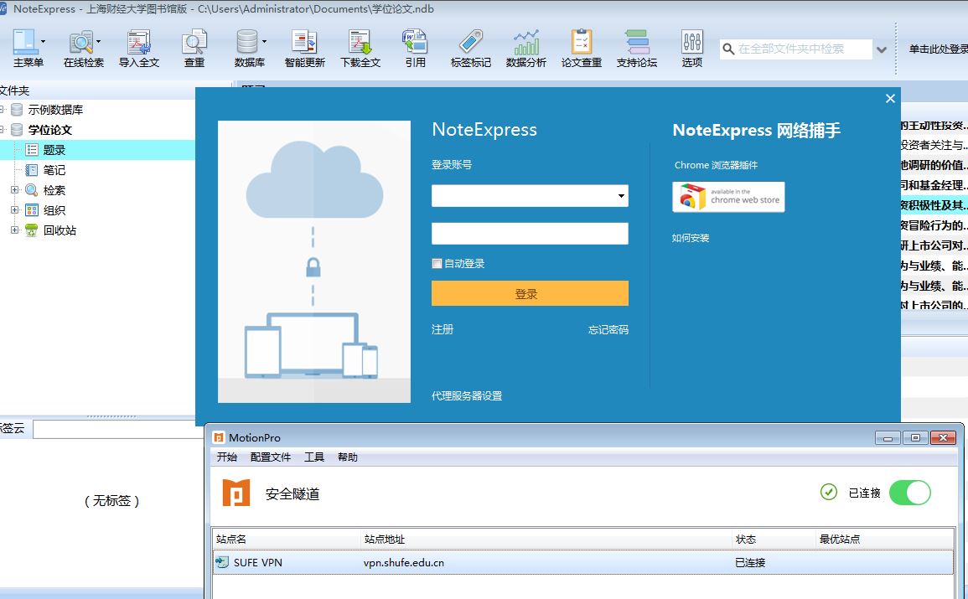Open the MotionPro 帮助 menu
The width and height of the screenshot is (968, 599).
[x=348, y=457]
